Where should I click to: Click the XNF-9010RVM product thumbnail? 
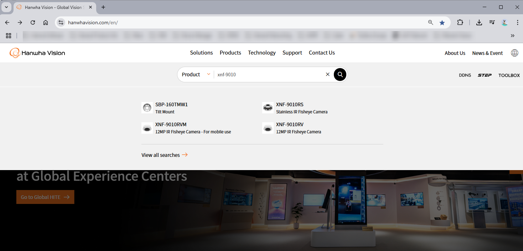click(x=147, y=128)
